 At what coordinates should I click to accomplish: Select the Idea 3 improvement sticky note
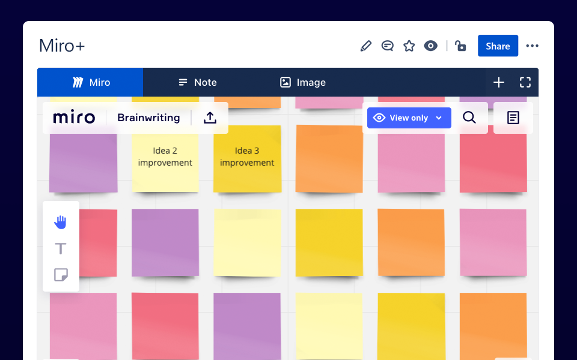tap(247, 158)
